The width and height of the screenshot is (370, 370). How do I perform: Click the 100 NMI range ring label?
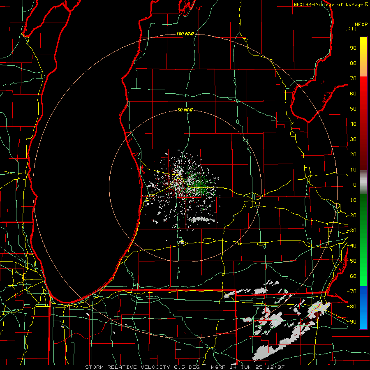pyautogui.click(x=185, y=34)
